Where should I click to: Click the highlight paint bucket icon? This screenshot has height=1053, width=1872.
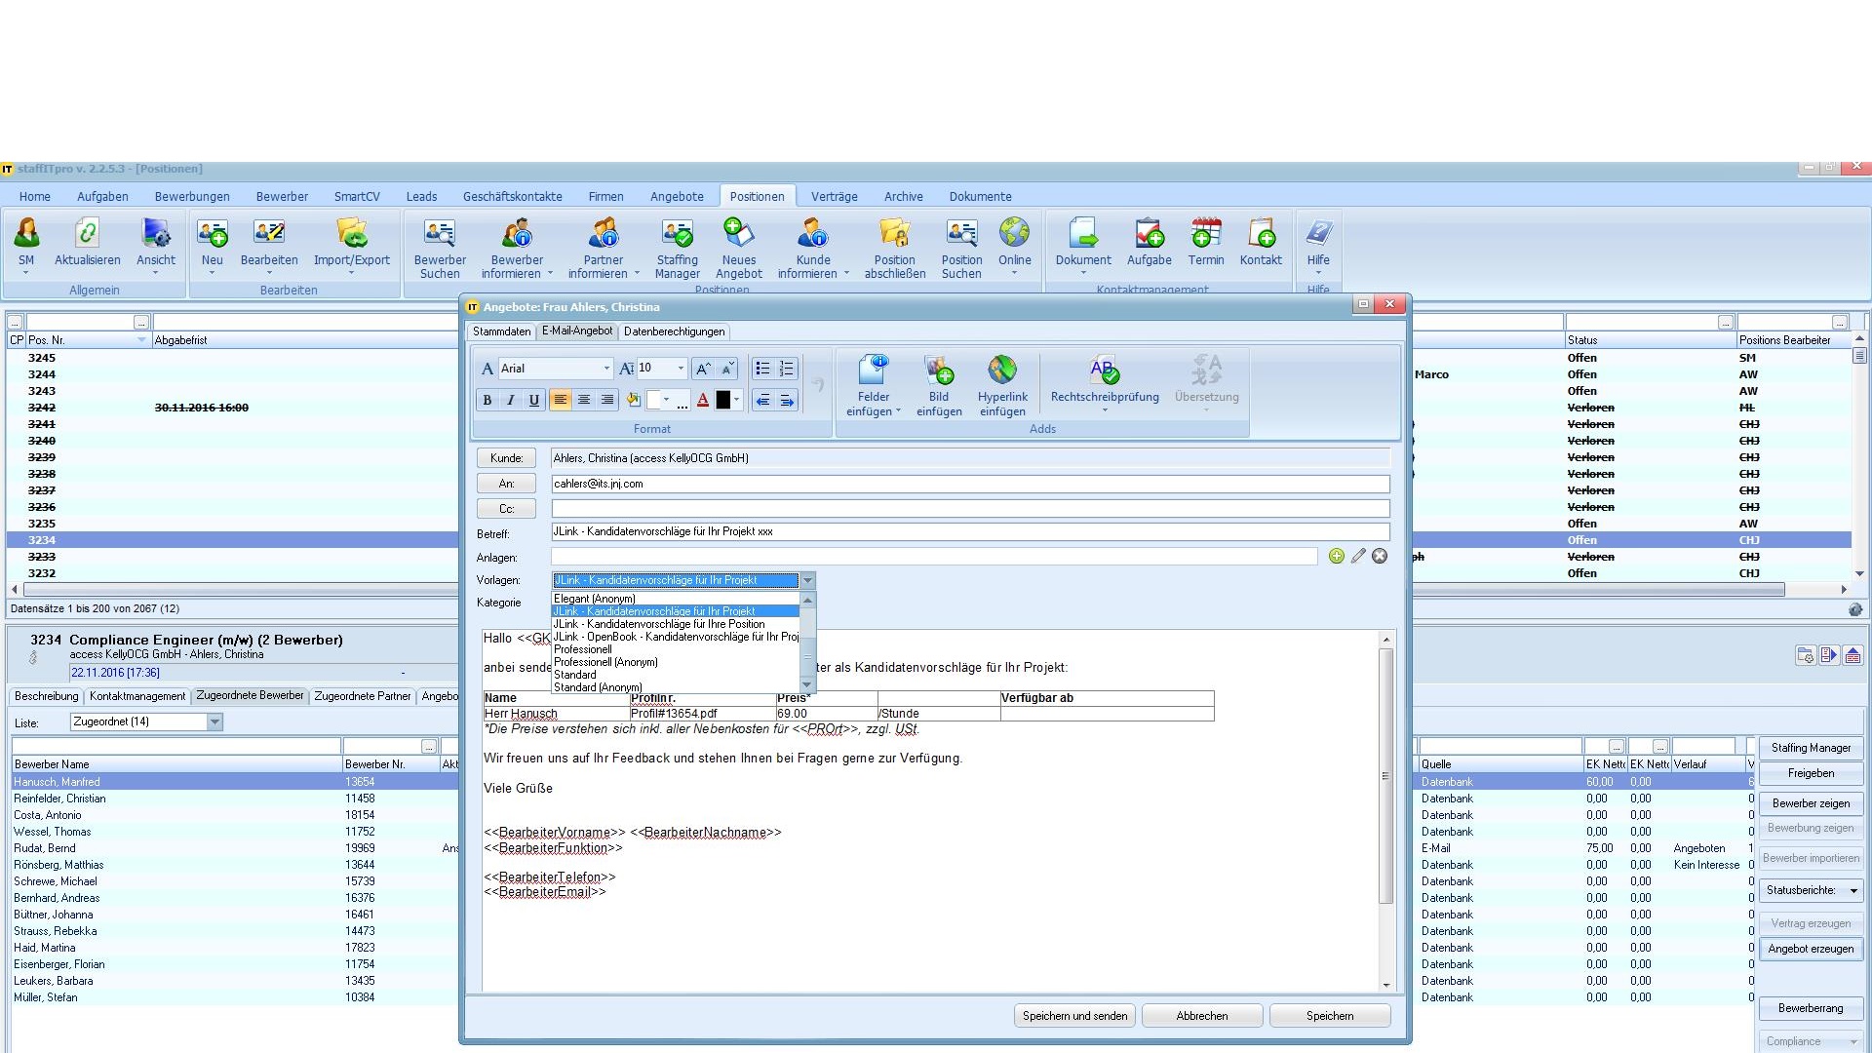click(634, 400)
